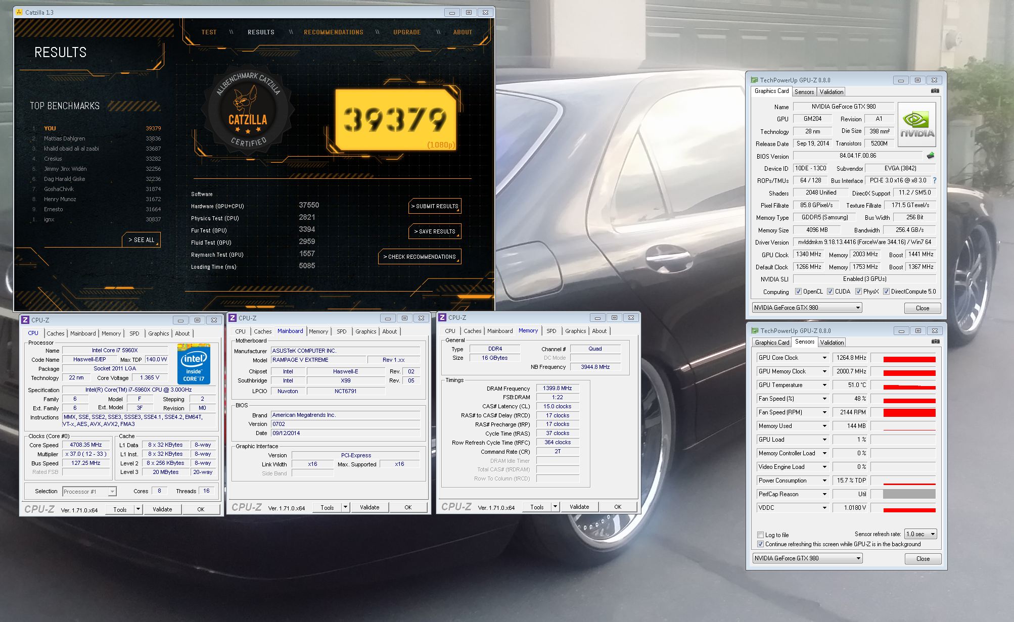Click the CPU-Z title icon in Mainboard window

point(233,318)
